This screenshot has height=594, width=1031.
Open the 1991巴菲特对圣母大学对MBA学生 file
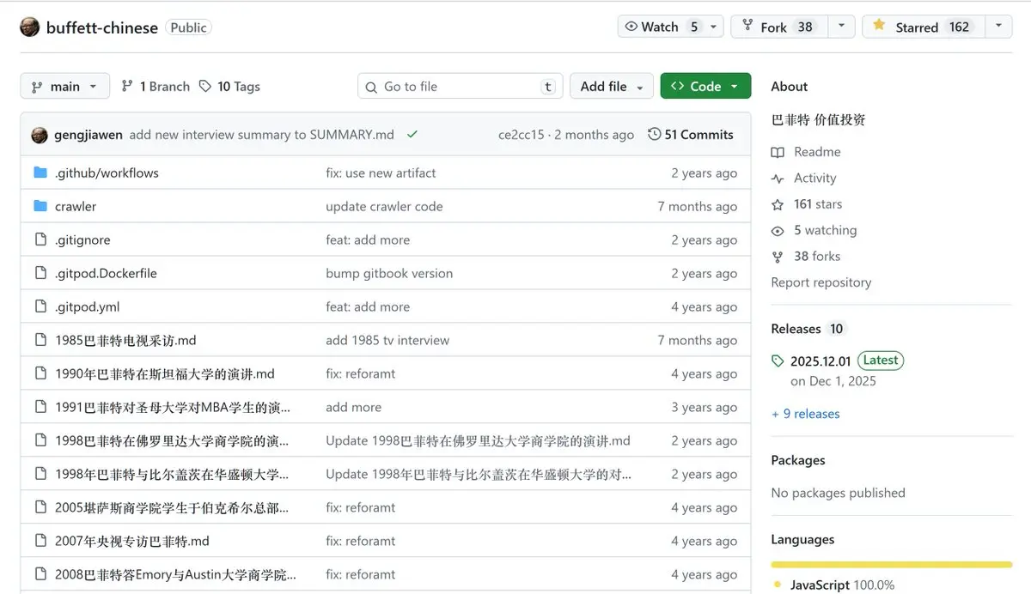pos(173,408)
